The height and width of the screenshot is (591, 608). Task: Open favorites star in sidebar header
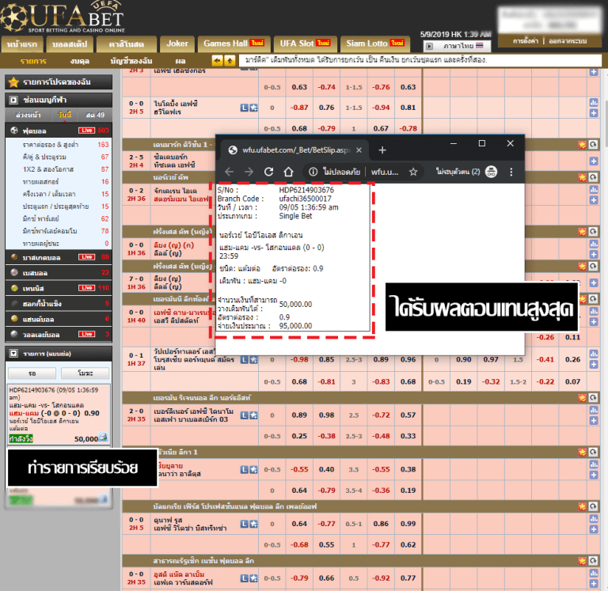coord(13,81)
